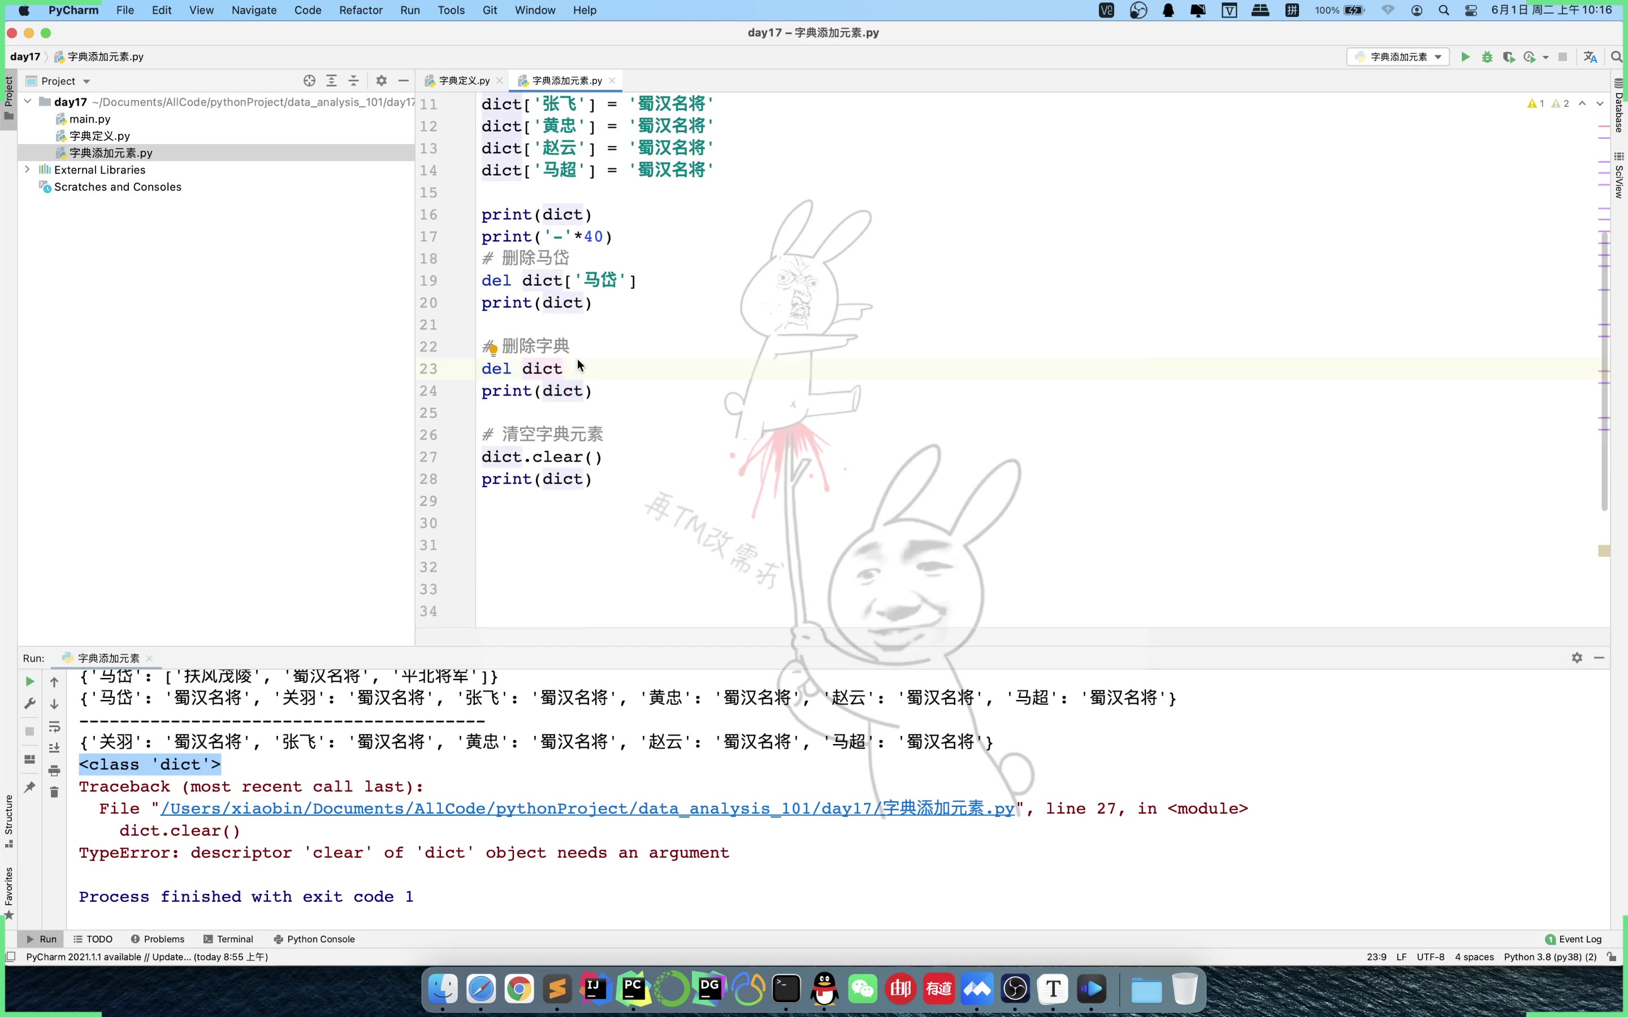
Task: Toggle soft-wrap in the Run console
Action: [54, 727]
